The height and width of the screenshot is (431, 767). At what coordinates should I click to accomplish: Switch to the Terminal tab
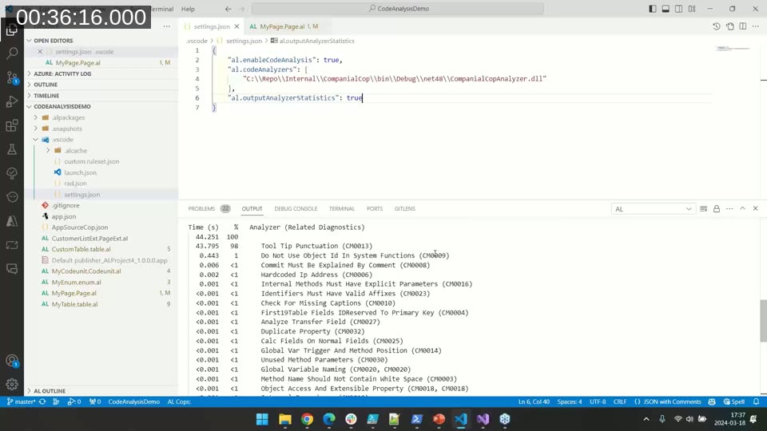click(341, 208)
